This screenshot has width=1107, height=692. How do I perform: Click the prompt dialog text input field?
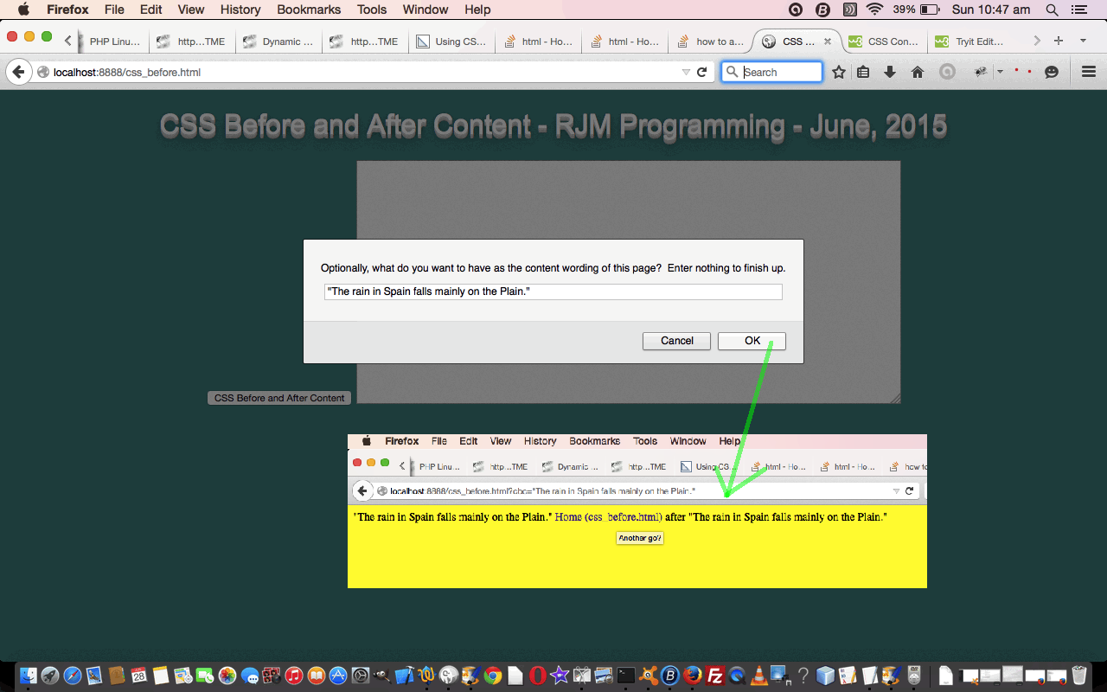(553, 292)
